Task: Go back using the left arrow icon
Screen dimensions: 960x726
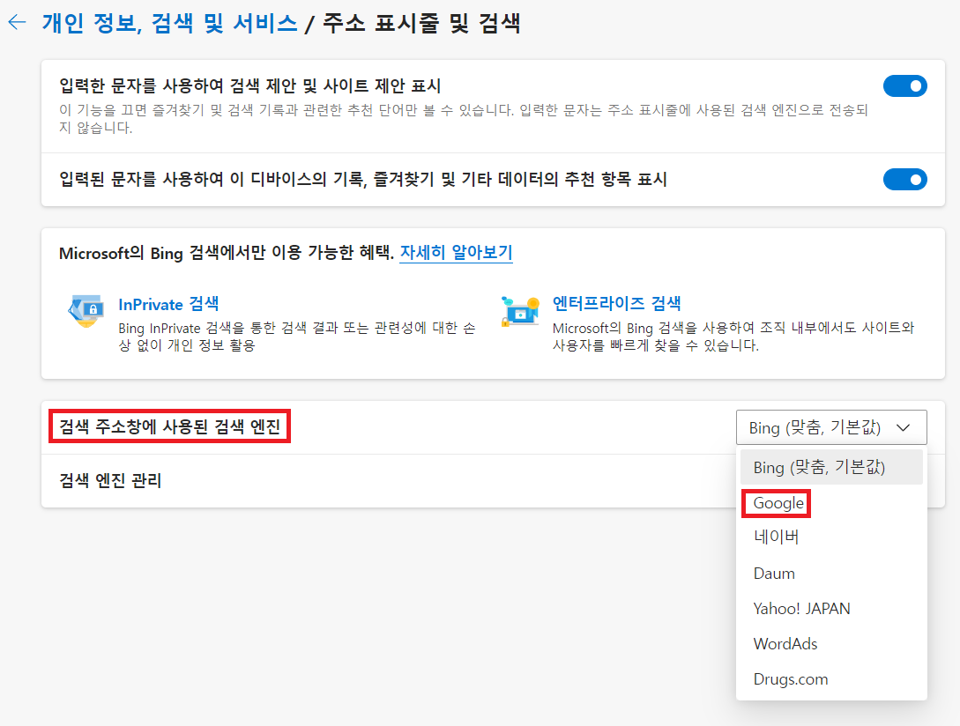Action: pos(17,23)
